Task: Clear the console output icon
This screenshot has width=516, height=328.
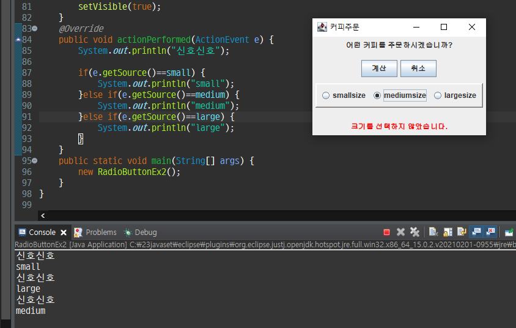Action: (433, 232)
